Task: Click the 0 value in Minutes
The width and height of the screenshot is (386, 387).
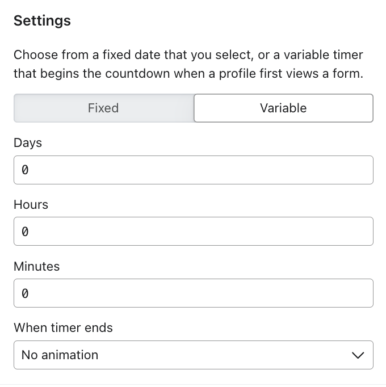Action: coord(25,293)
